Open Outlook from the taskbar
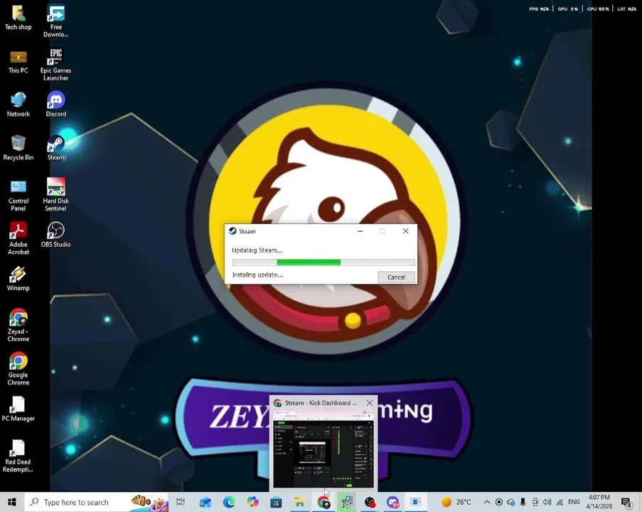Viewport: 642px width, 512px height. [205, 502]
